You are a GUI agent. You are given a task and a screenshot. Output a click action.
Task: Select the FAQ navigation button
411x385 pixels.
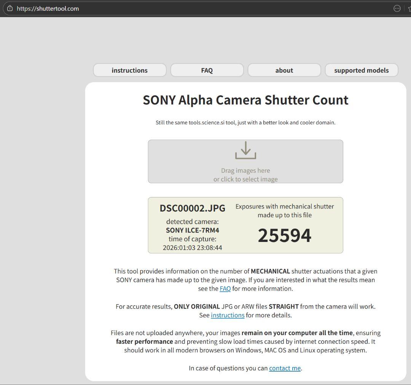pyautogui.click(x=207, y=70)
